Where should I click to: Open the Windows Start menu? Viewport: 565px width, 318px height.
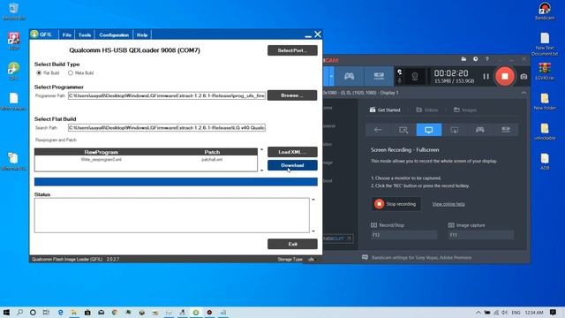tap(6, 312)
